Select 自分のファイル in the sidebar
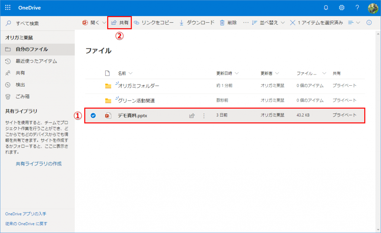381x233 pixels. tap(38, 50)
